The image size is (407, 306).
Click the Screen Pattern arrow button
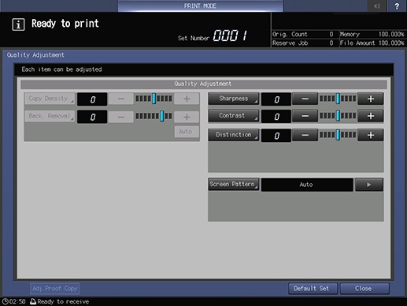click(369, 185)
